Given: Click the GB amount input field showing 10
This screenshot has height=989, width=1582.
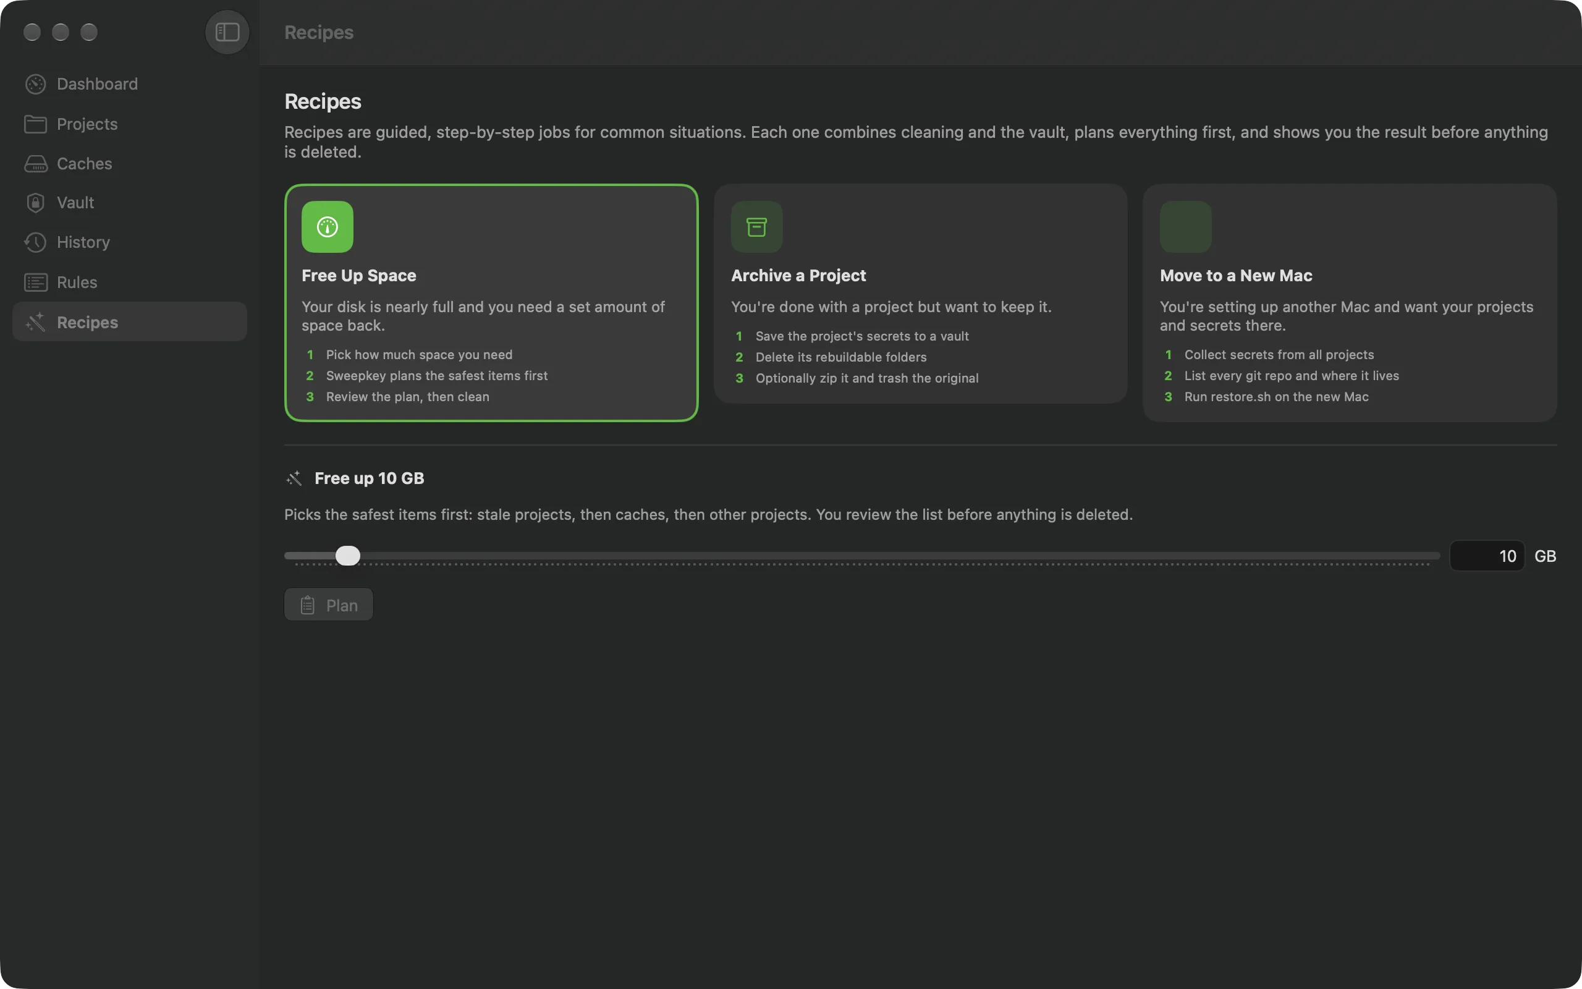Looking at the screenshot, I should point(1487,556).
